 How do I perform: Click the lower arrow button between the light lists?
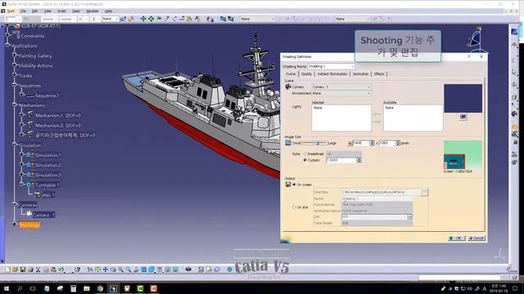point(377,122)
